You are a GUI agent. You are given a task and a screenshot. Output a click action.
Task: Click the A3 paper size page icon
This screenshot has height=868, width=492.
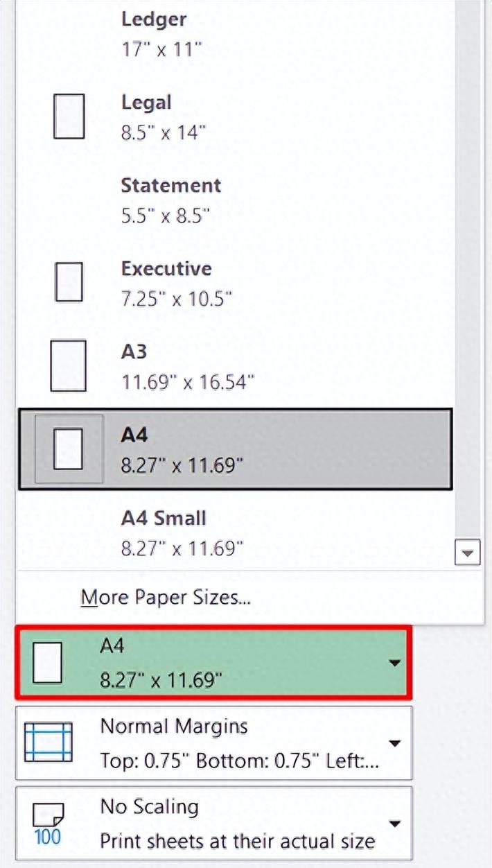pos(69,365)
